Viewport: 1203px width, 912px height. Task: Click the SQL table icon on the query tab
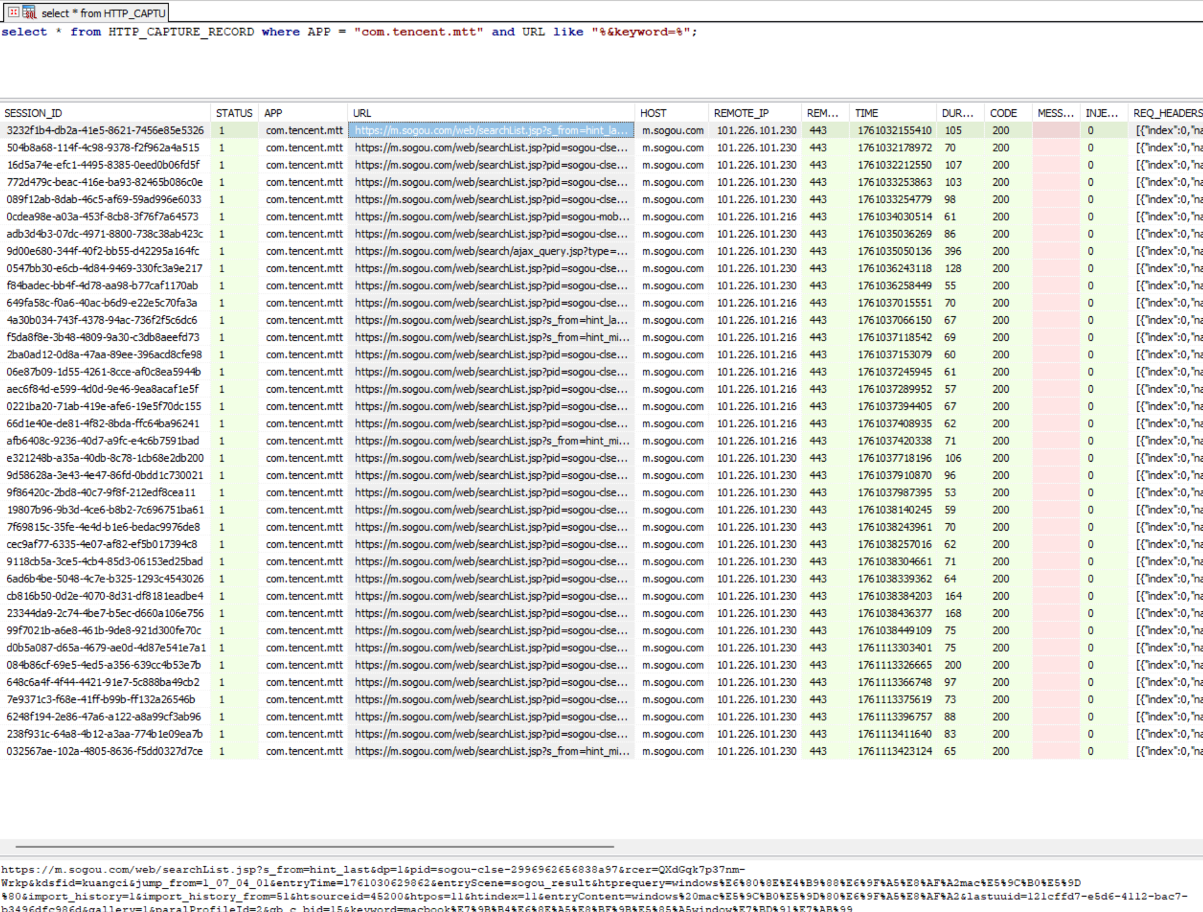click(x=29, y=12)
